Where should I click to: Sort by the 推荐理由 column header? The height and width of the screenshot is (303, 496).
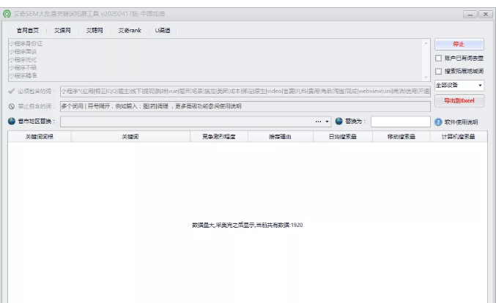(281, 136)
